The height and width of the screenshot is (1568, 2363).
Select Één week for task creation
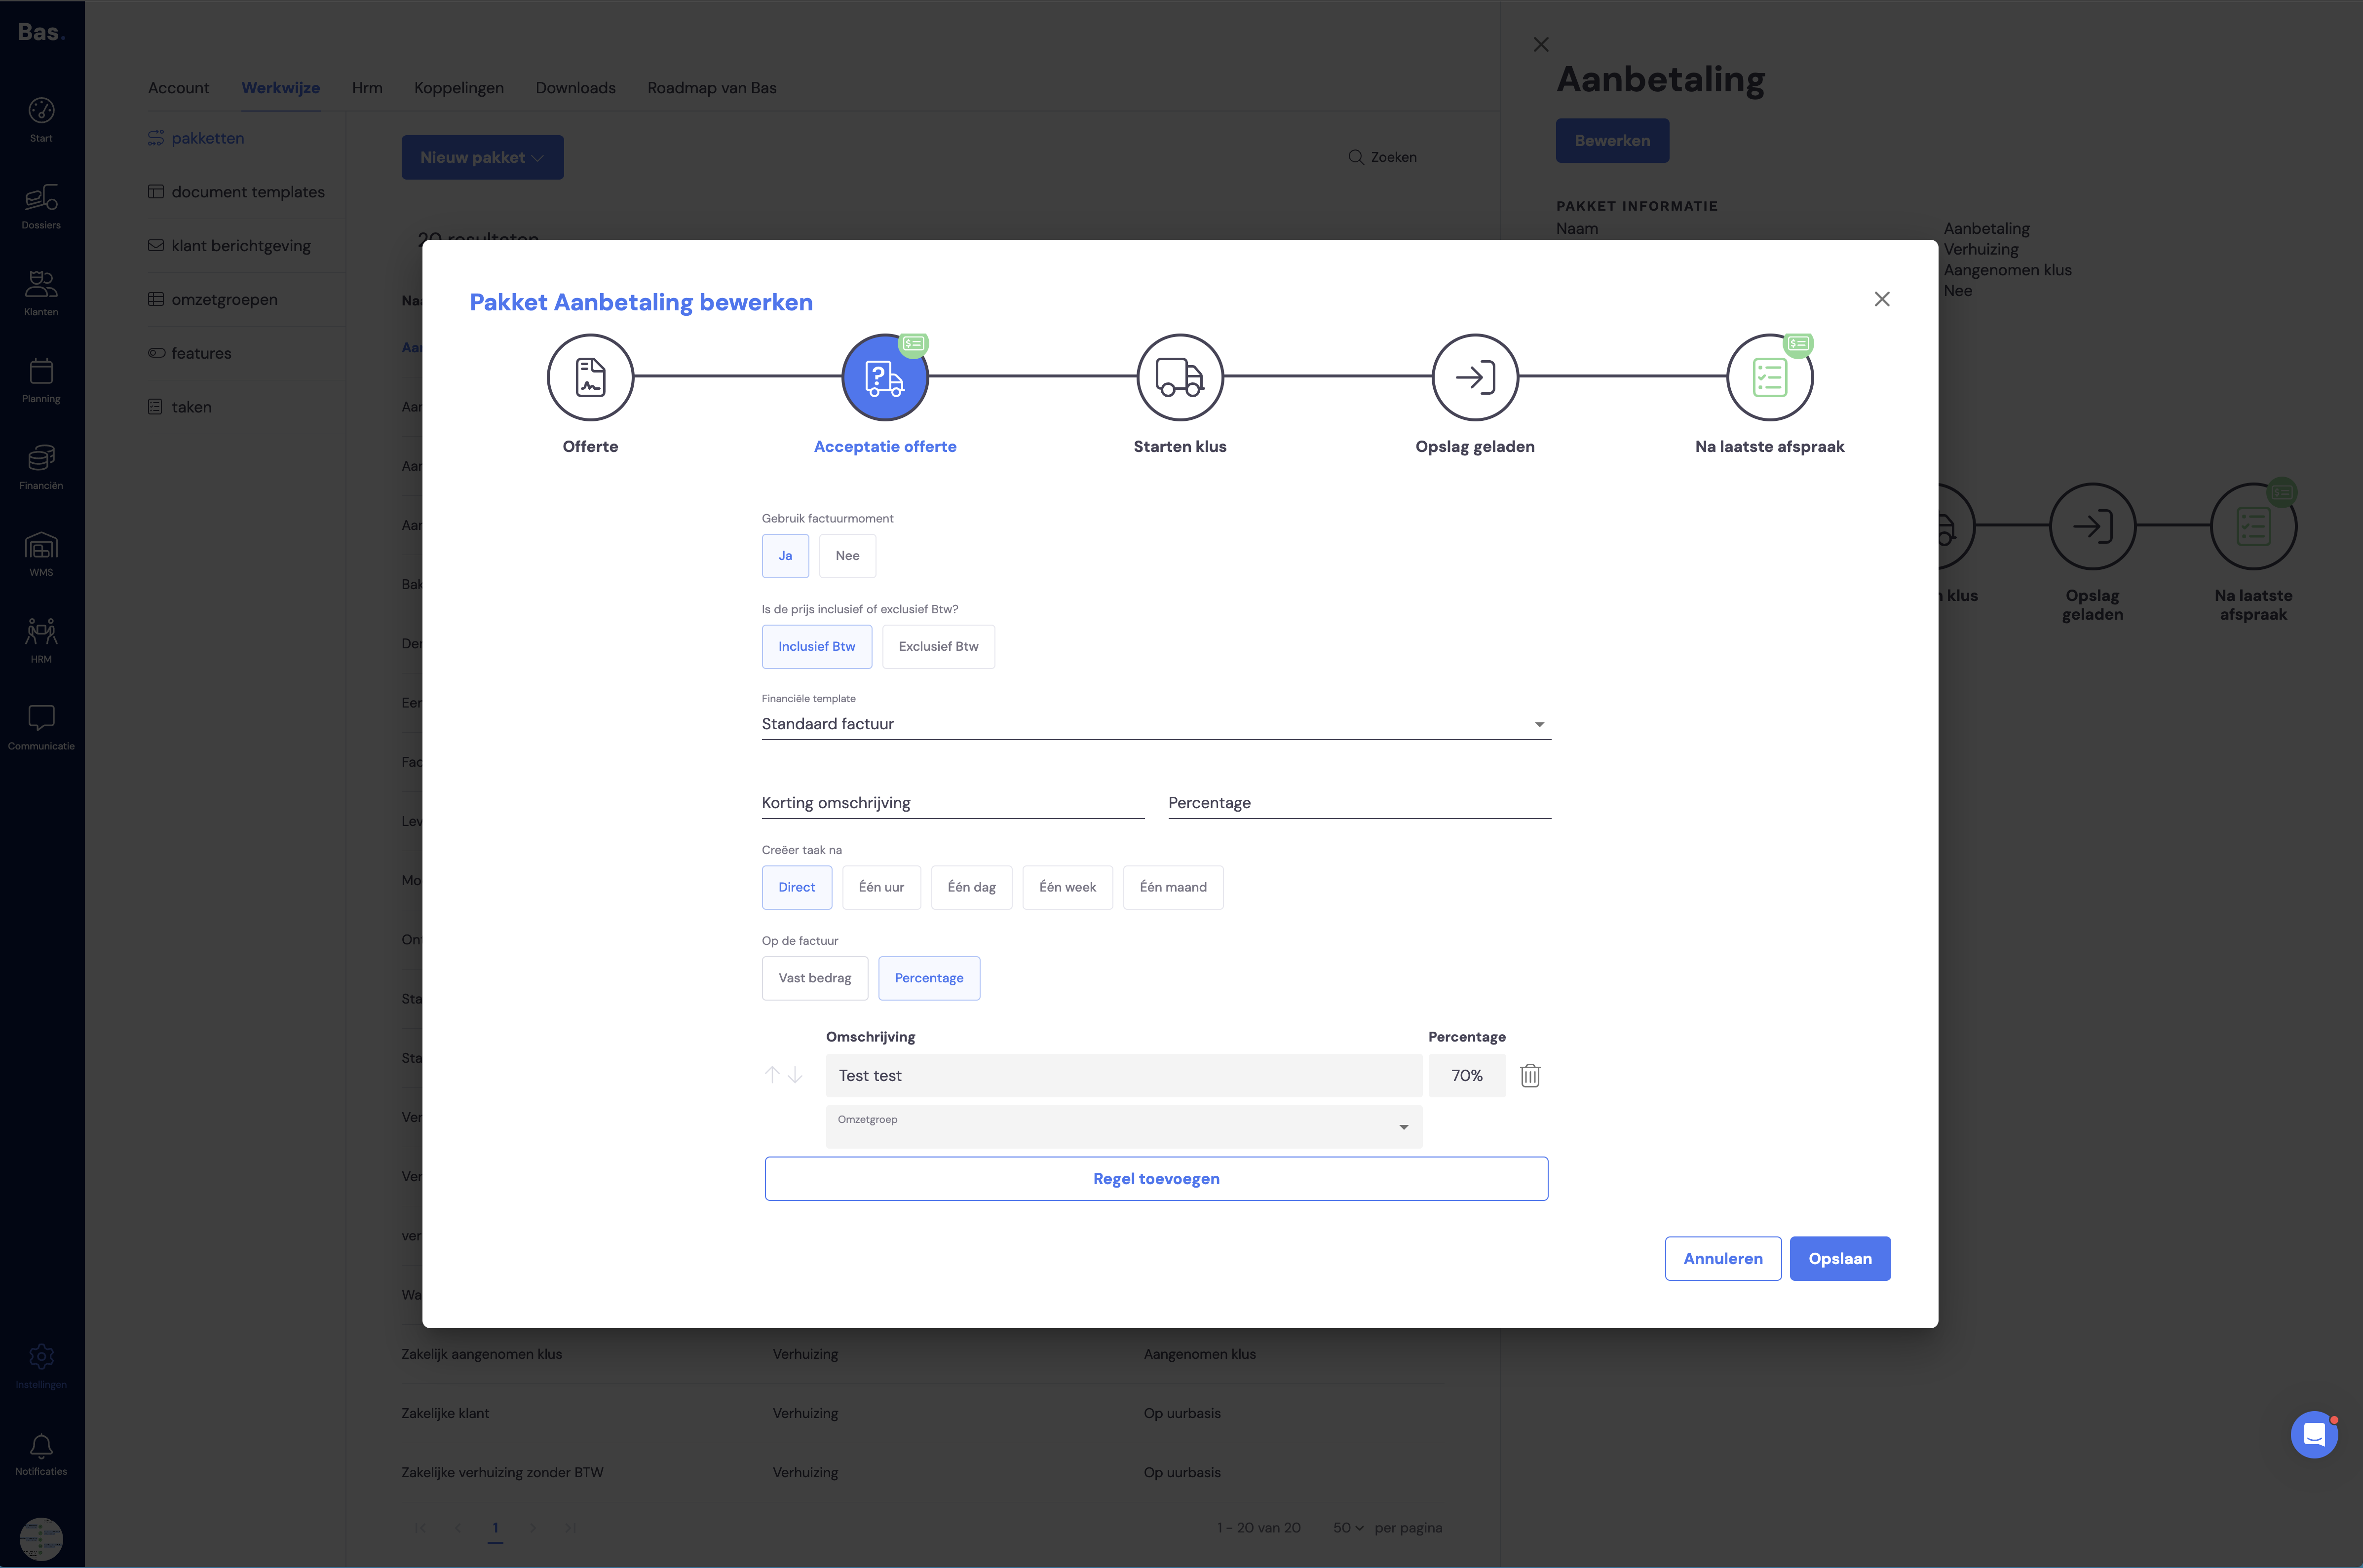(1068, 888)
